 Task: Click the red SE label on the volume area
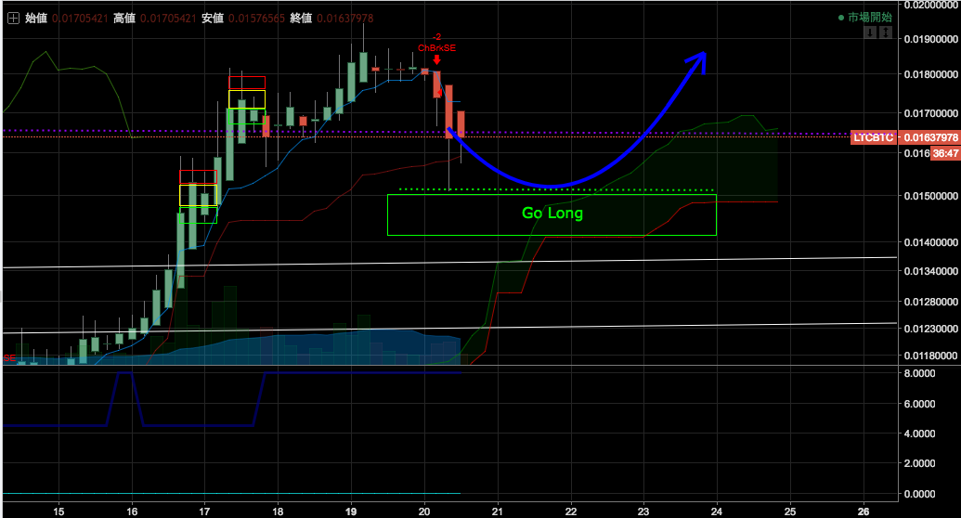[x=10, y=358]
